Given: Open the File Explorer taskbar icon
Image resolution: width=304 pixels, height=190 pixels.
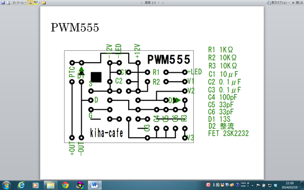Looking at the screenshot, I should pos(50,184).
